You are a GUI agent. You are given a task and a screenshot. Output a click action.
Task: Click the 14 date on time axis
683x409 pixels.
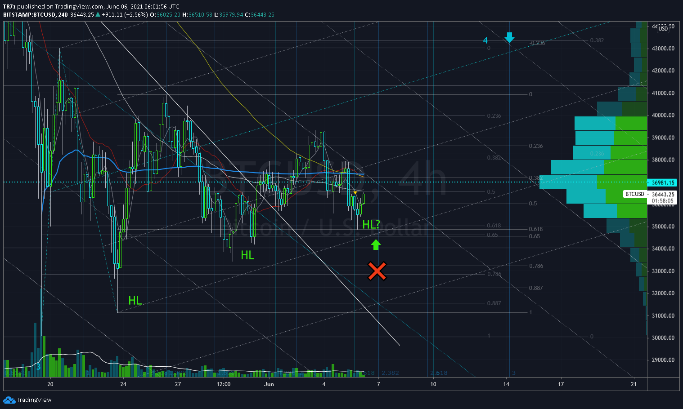506,384
